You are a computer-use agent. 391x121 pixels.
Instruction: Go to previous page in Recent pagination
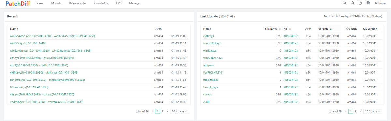click(153, 111)
